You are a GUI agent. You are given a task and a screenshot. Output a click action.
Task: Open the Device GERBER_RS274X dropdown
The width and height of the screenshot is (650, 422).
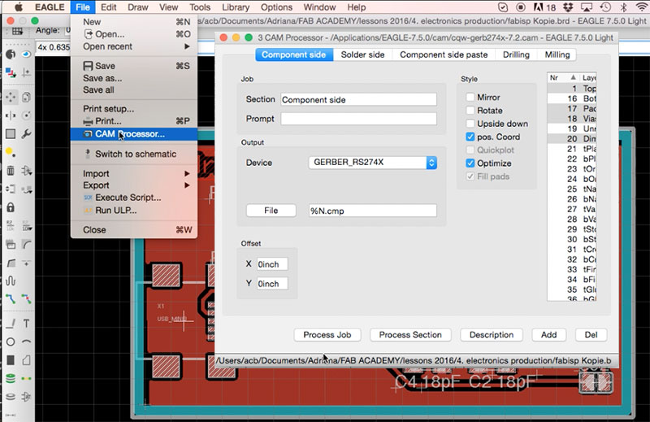tap(373, 163)
